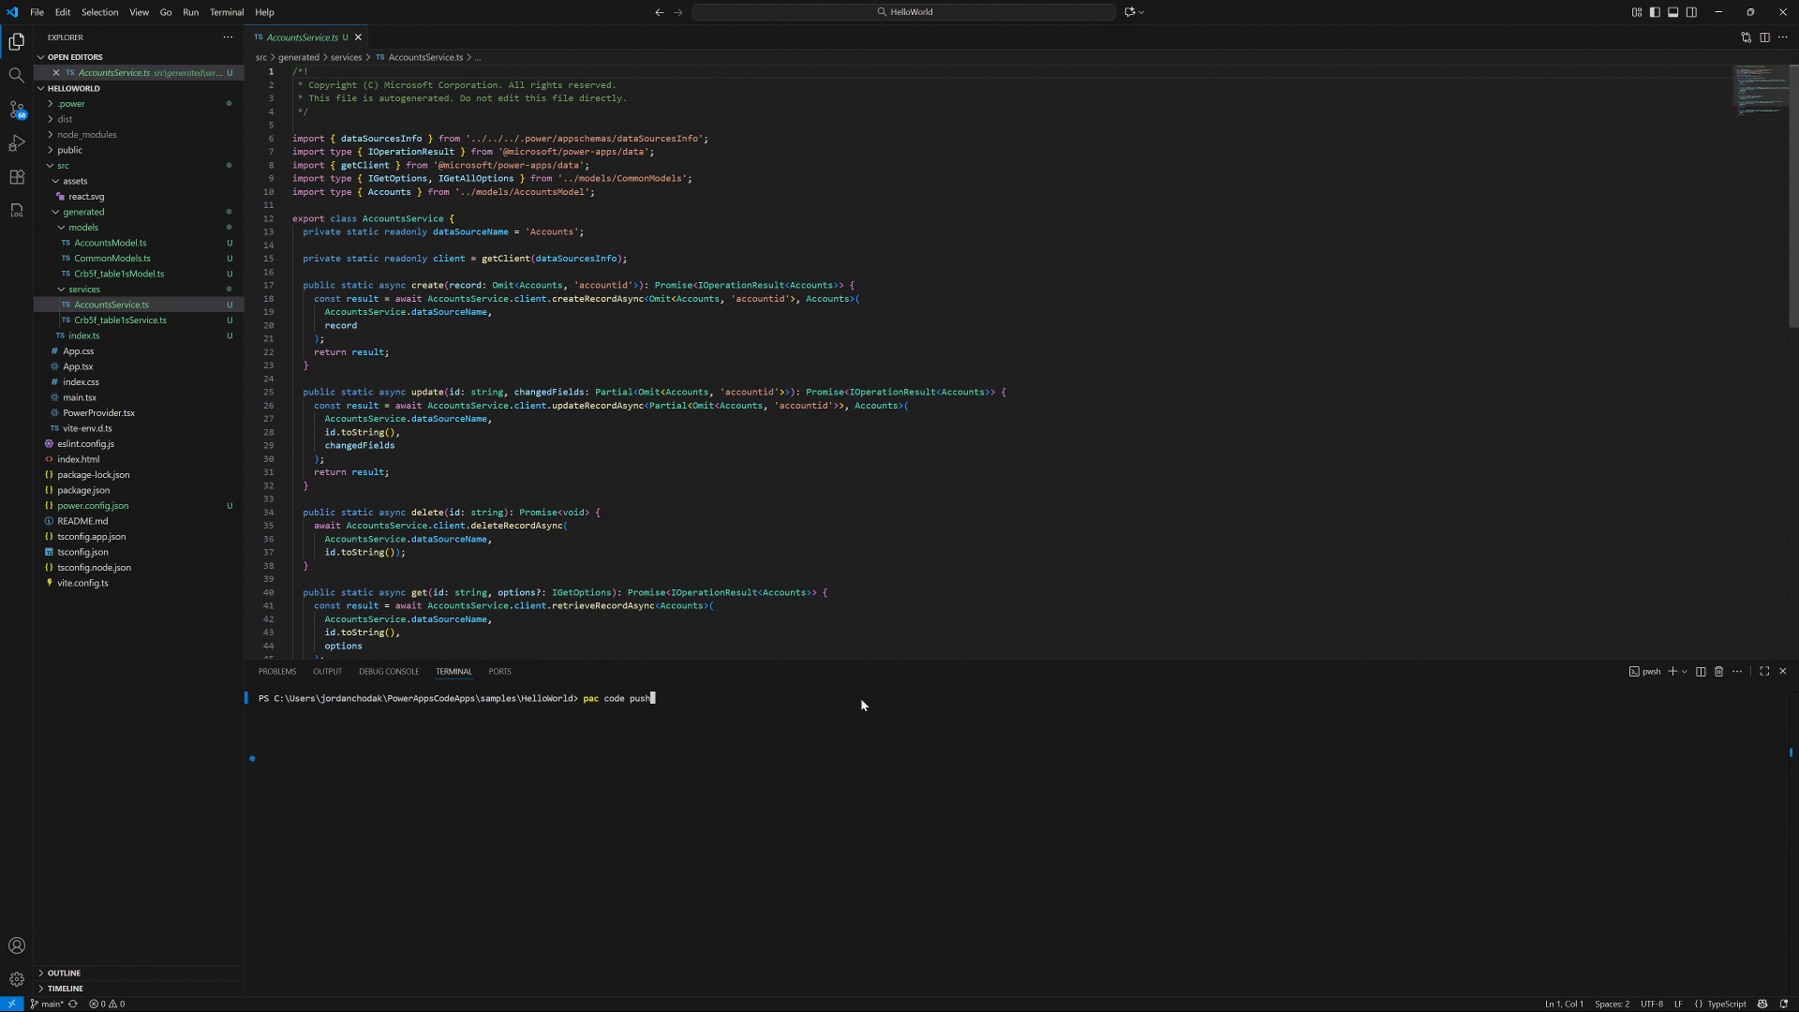Open Source Control from the Activity Bar
This screenshot has width=1799, height=1012.
tap(17, 110)
